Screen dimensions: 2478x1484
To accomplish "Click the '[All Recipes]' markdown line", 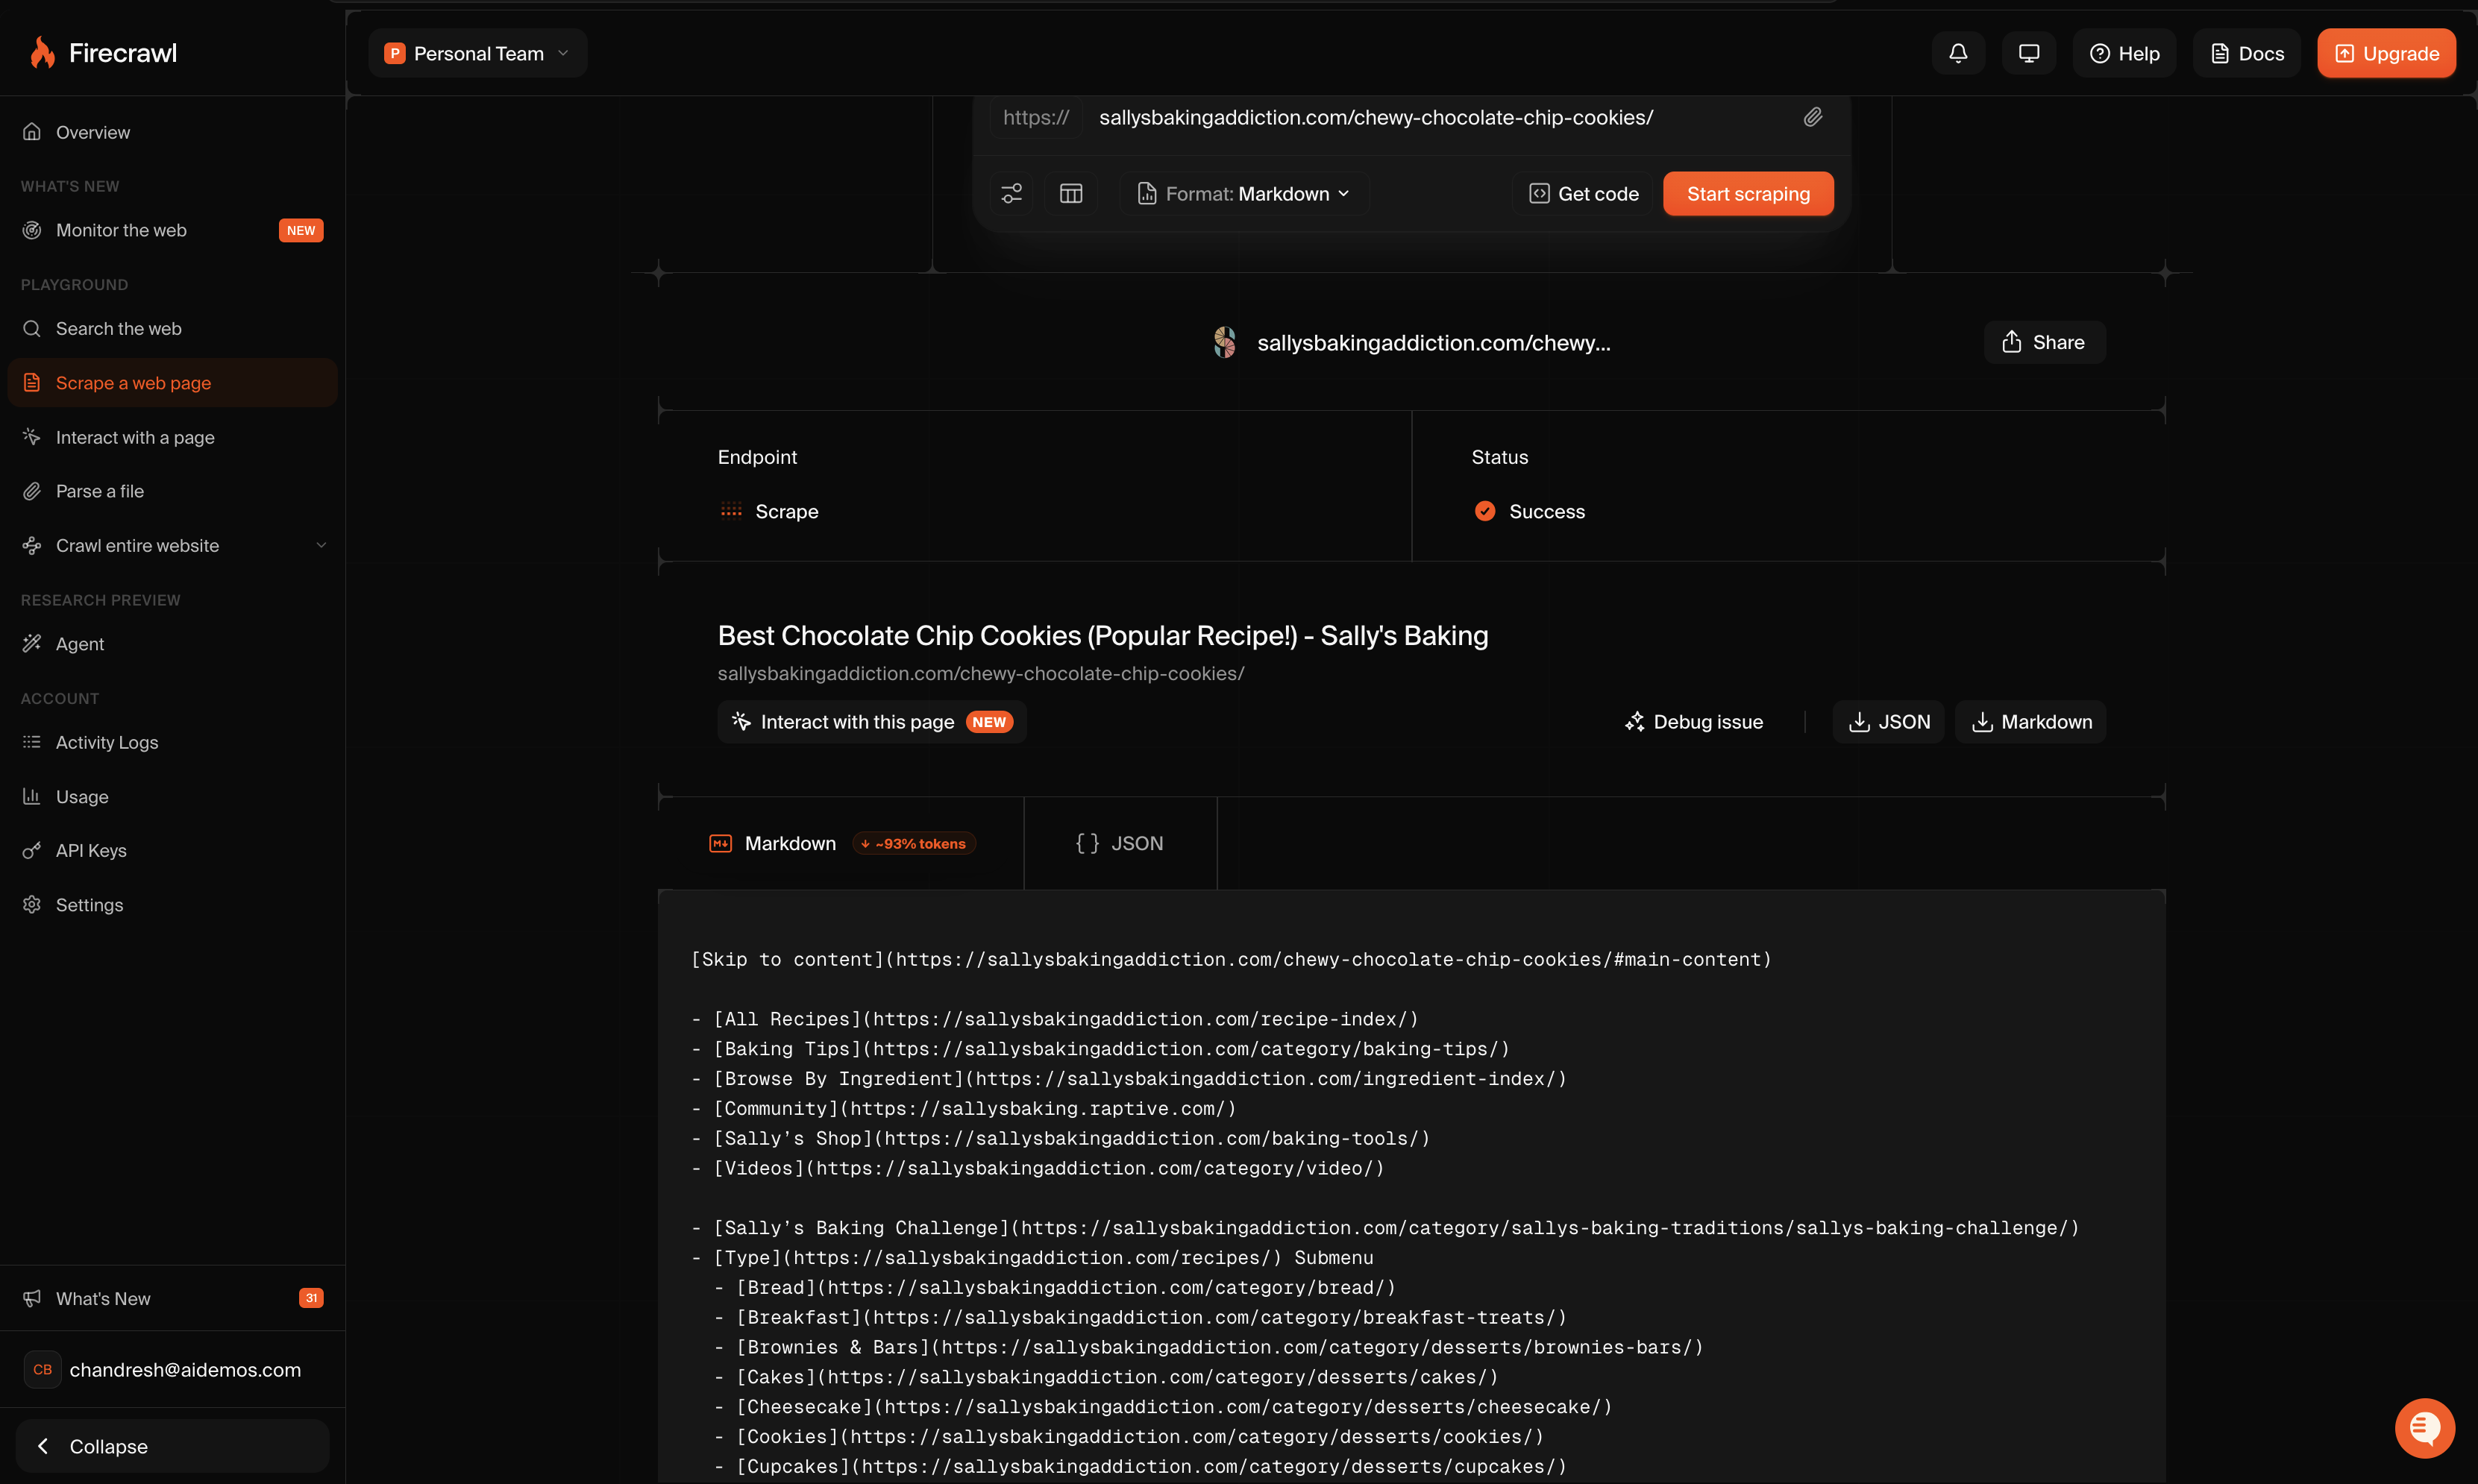I will (1055, 1019).
